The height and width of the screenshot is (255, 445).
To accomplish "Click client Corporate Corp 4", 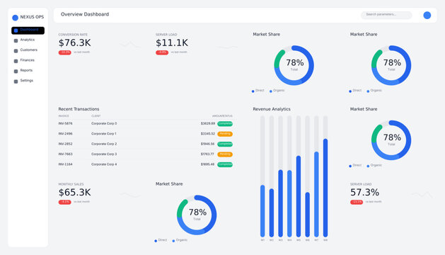I will (x=104, y=164).
